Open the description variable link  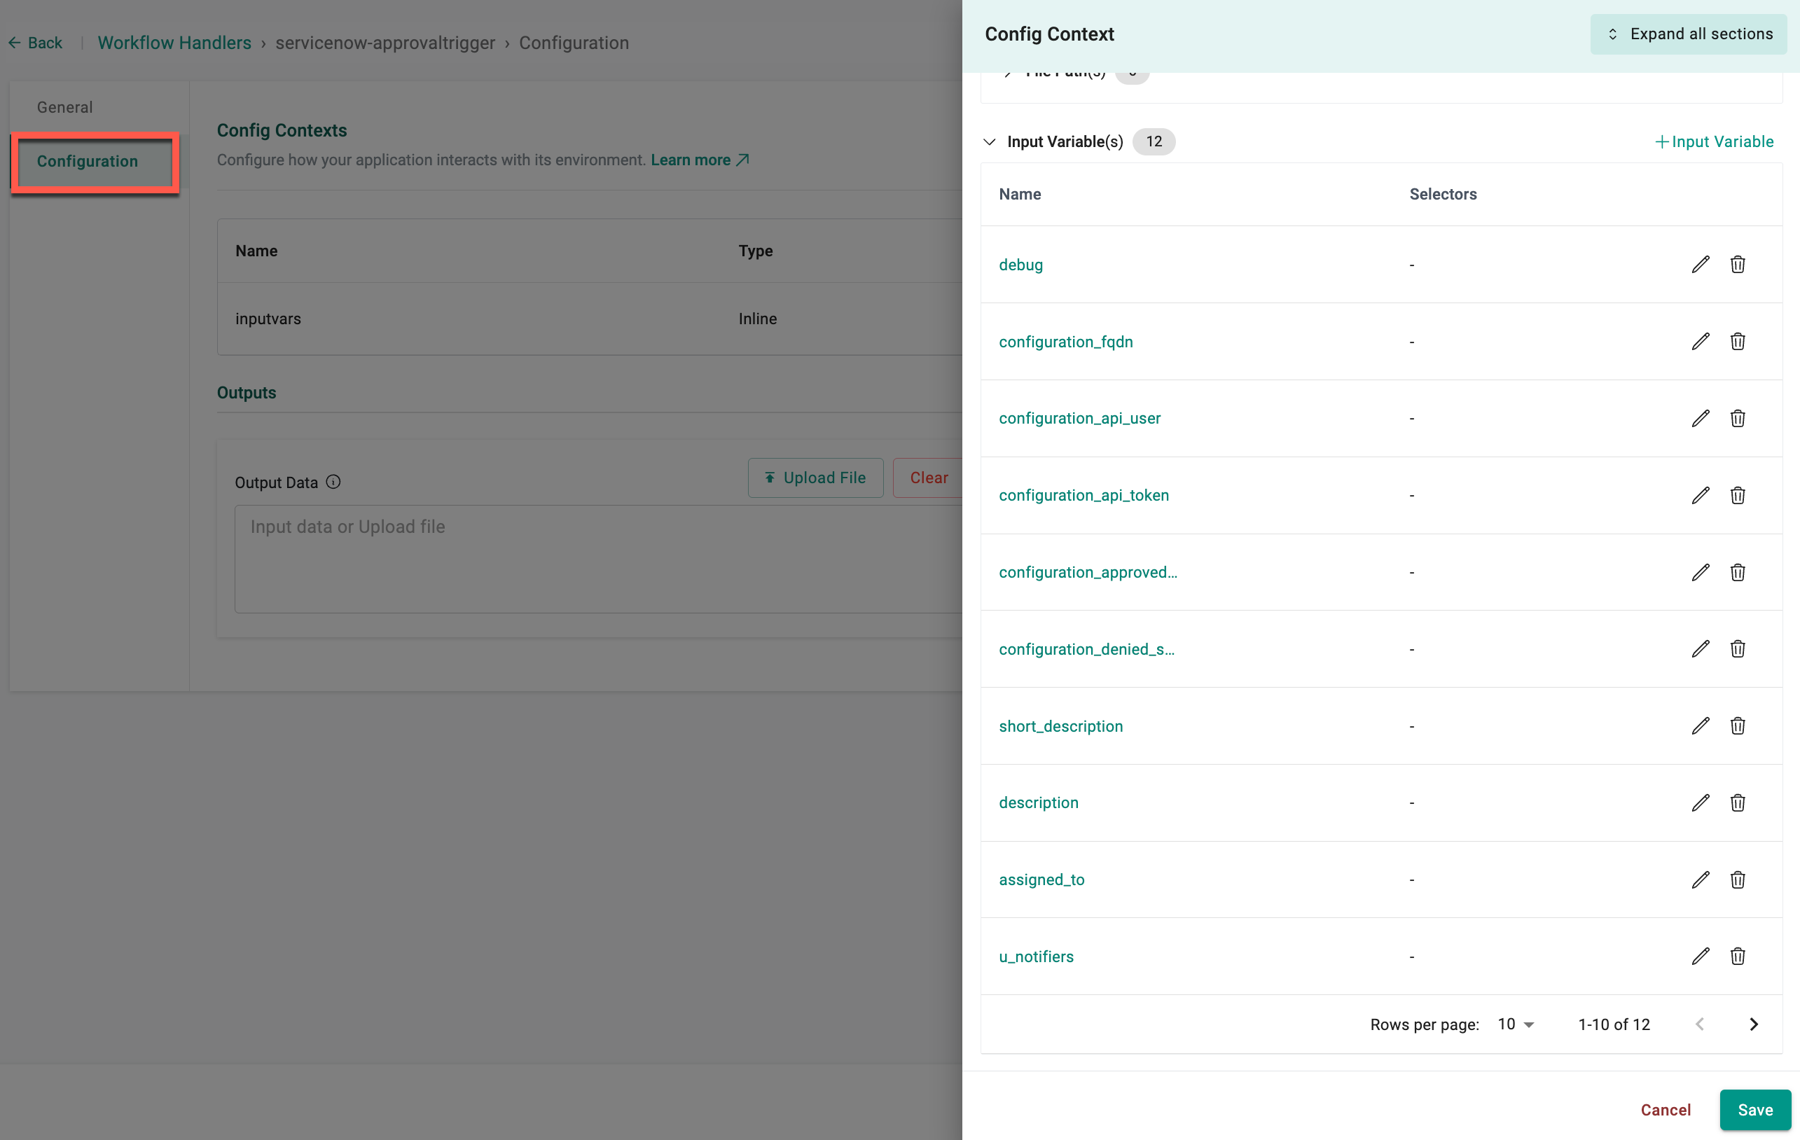click(1038, 803)
